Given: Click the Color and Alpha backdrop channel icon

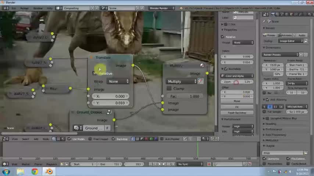Looking at the screenshot, I should [133, 139].
